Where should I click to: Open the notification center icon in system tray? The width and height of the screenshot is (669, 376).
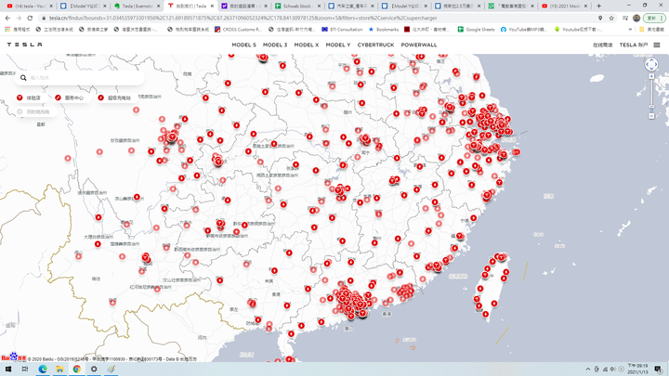pos(658,370)
